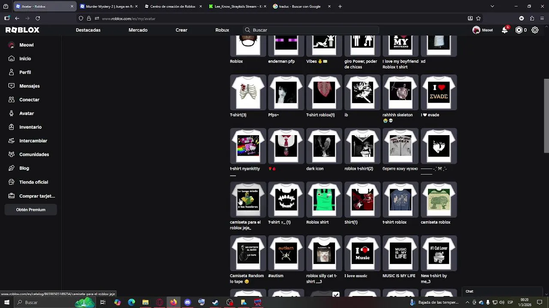This screenshot has height=308, width=549.
Task: Open Meowl profile avatar in header
Action: tap(476, 30)
